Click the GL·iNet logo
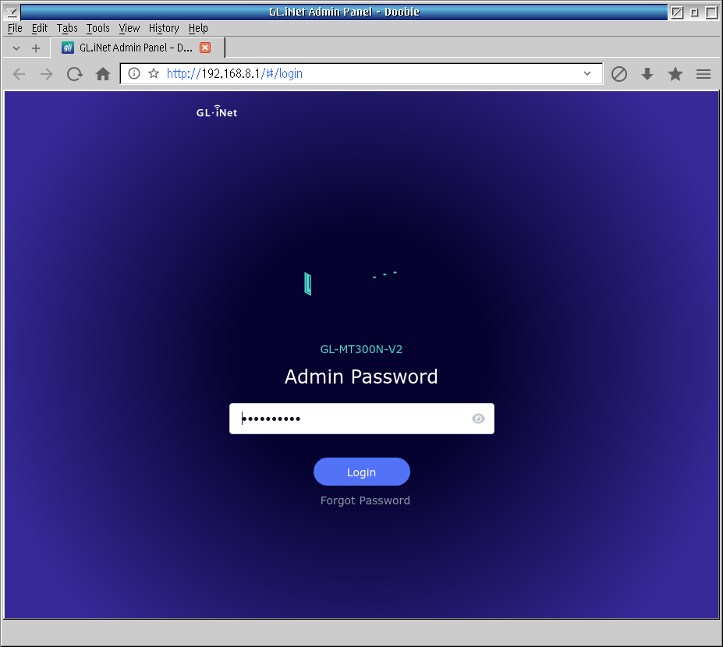The height and width of the screenshot is (647, 723). (x=217, y=111)
